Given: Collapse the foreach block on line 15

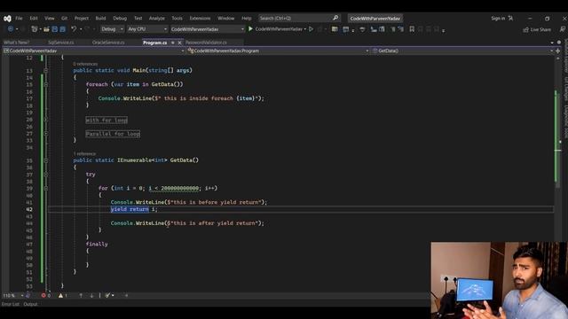Looking at the screenshot, I should pos(45,85).
